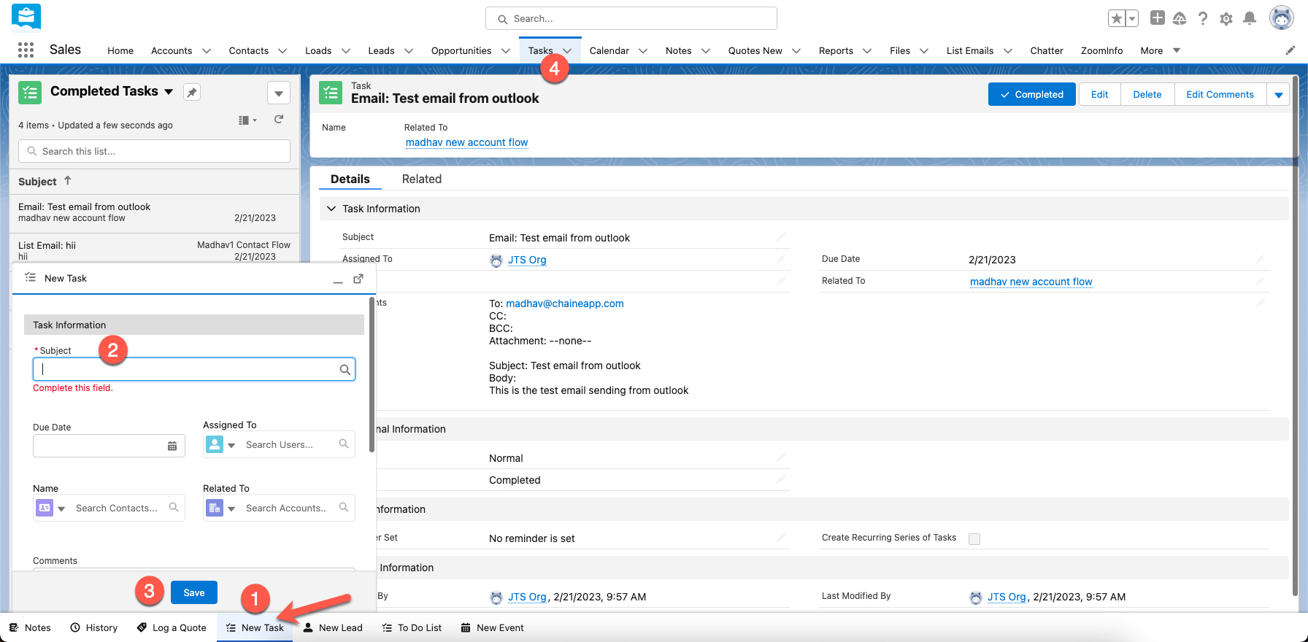Toggle Create Recurring Series of Tasks checkbox

click(974, 539)
